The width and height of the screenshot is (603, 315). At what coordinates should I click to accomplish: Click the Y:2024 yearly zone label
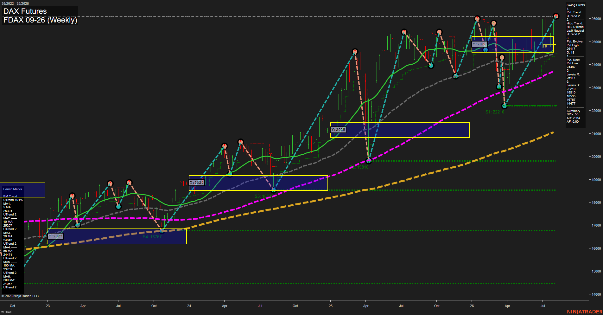pyautogui.click(x=197, y=183)
